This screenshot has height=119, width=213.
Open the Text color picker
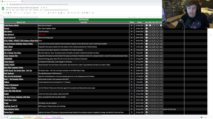click(x=56, y=13)
